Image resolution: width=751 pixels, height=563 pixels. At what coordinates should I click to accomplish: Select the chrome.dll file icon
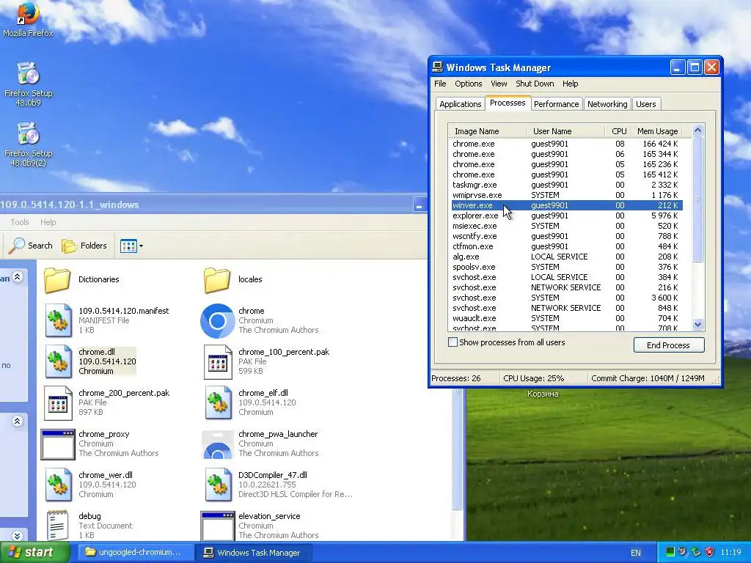coord(59,361)
